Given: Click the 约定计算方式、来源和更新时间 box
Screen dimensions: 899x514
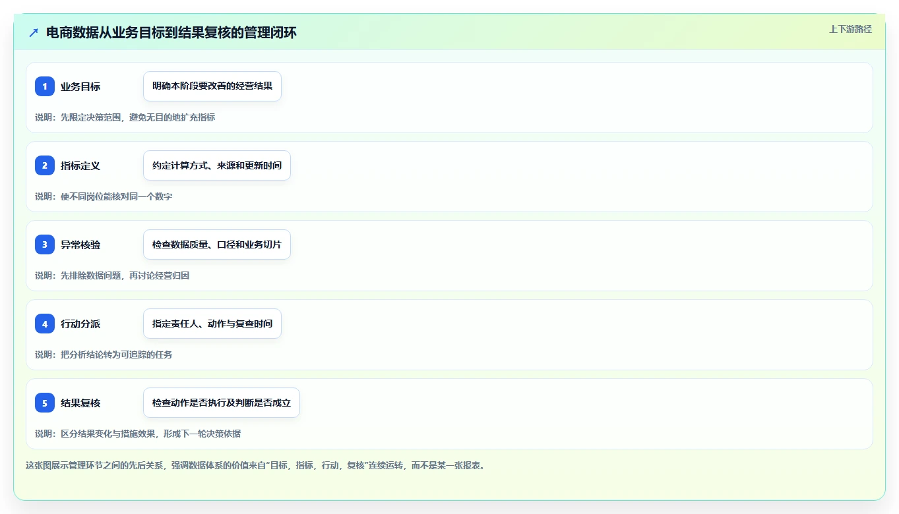Looking at the screenshot, I should [x=217, y=165].
